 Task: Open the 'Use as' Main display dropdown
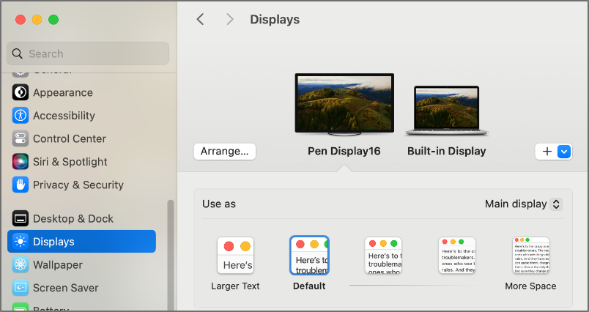point(523,204)
